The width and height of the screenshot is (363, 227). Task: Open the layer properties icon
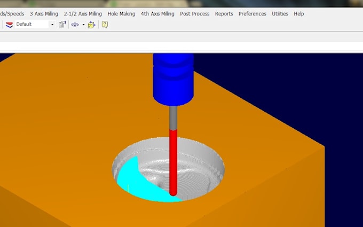click(x=62, y=25)
